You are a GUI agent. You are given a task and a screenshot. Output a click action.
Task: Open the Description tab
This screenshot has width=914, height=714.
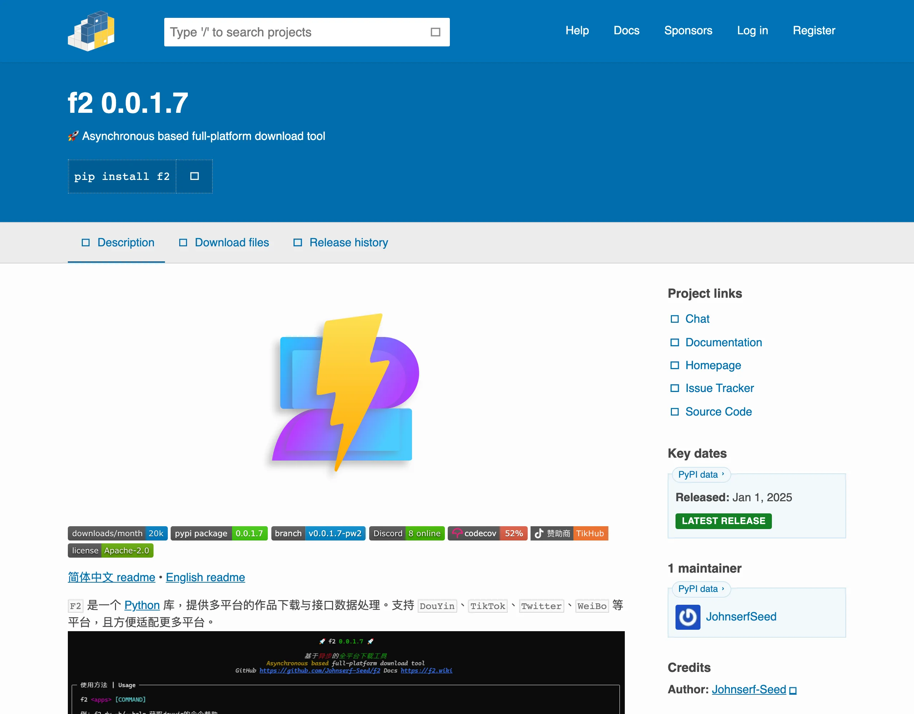tap(116, 242)
